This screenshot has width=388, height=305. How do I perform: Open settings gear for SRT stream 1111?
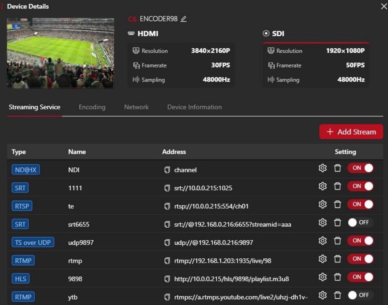[323, 187]
